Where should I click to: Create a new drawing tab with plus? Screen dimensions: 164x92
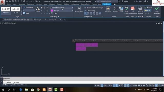point(65,20)
